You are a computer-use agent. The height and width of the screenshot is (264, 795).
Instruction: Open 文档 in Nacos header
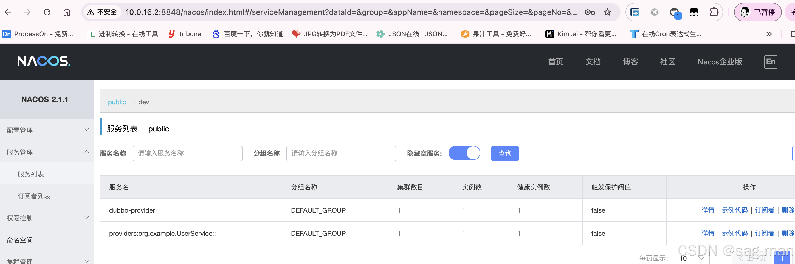593,62
